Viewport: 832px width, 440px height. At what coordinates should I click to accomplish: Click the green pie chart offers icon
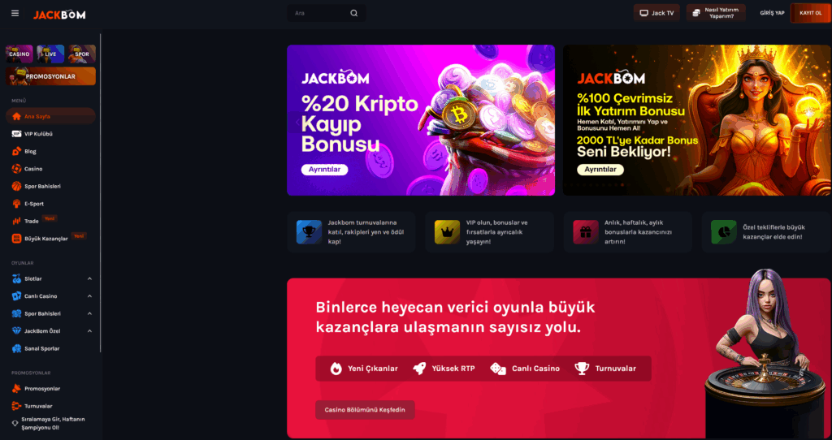724,232
